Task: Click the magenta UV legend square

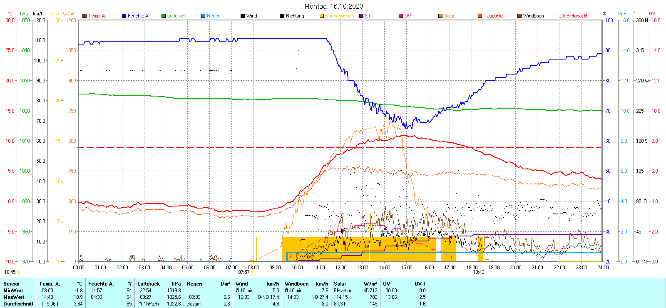Action: tap(401, 16)
